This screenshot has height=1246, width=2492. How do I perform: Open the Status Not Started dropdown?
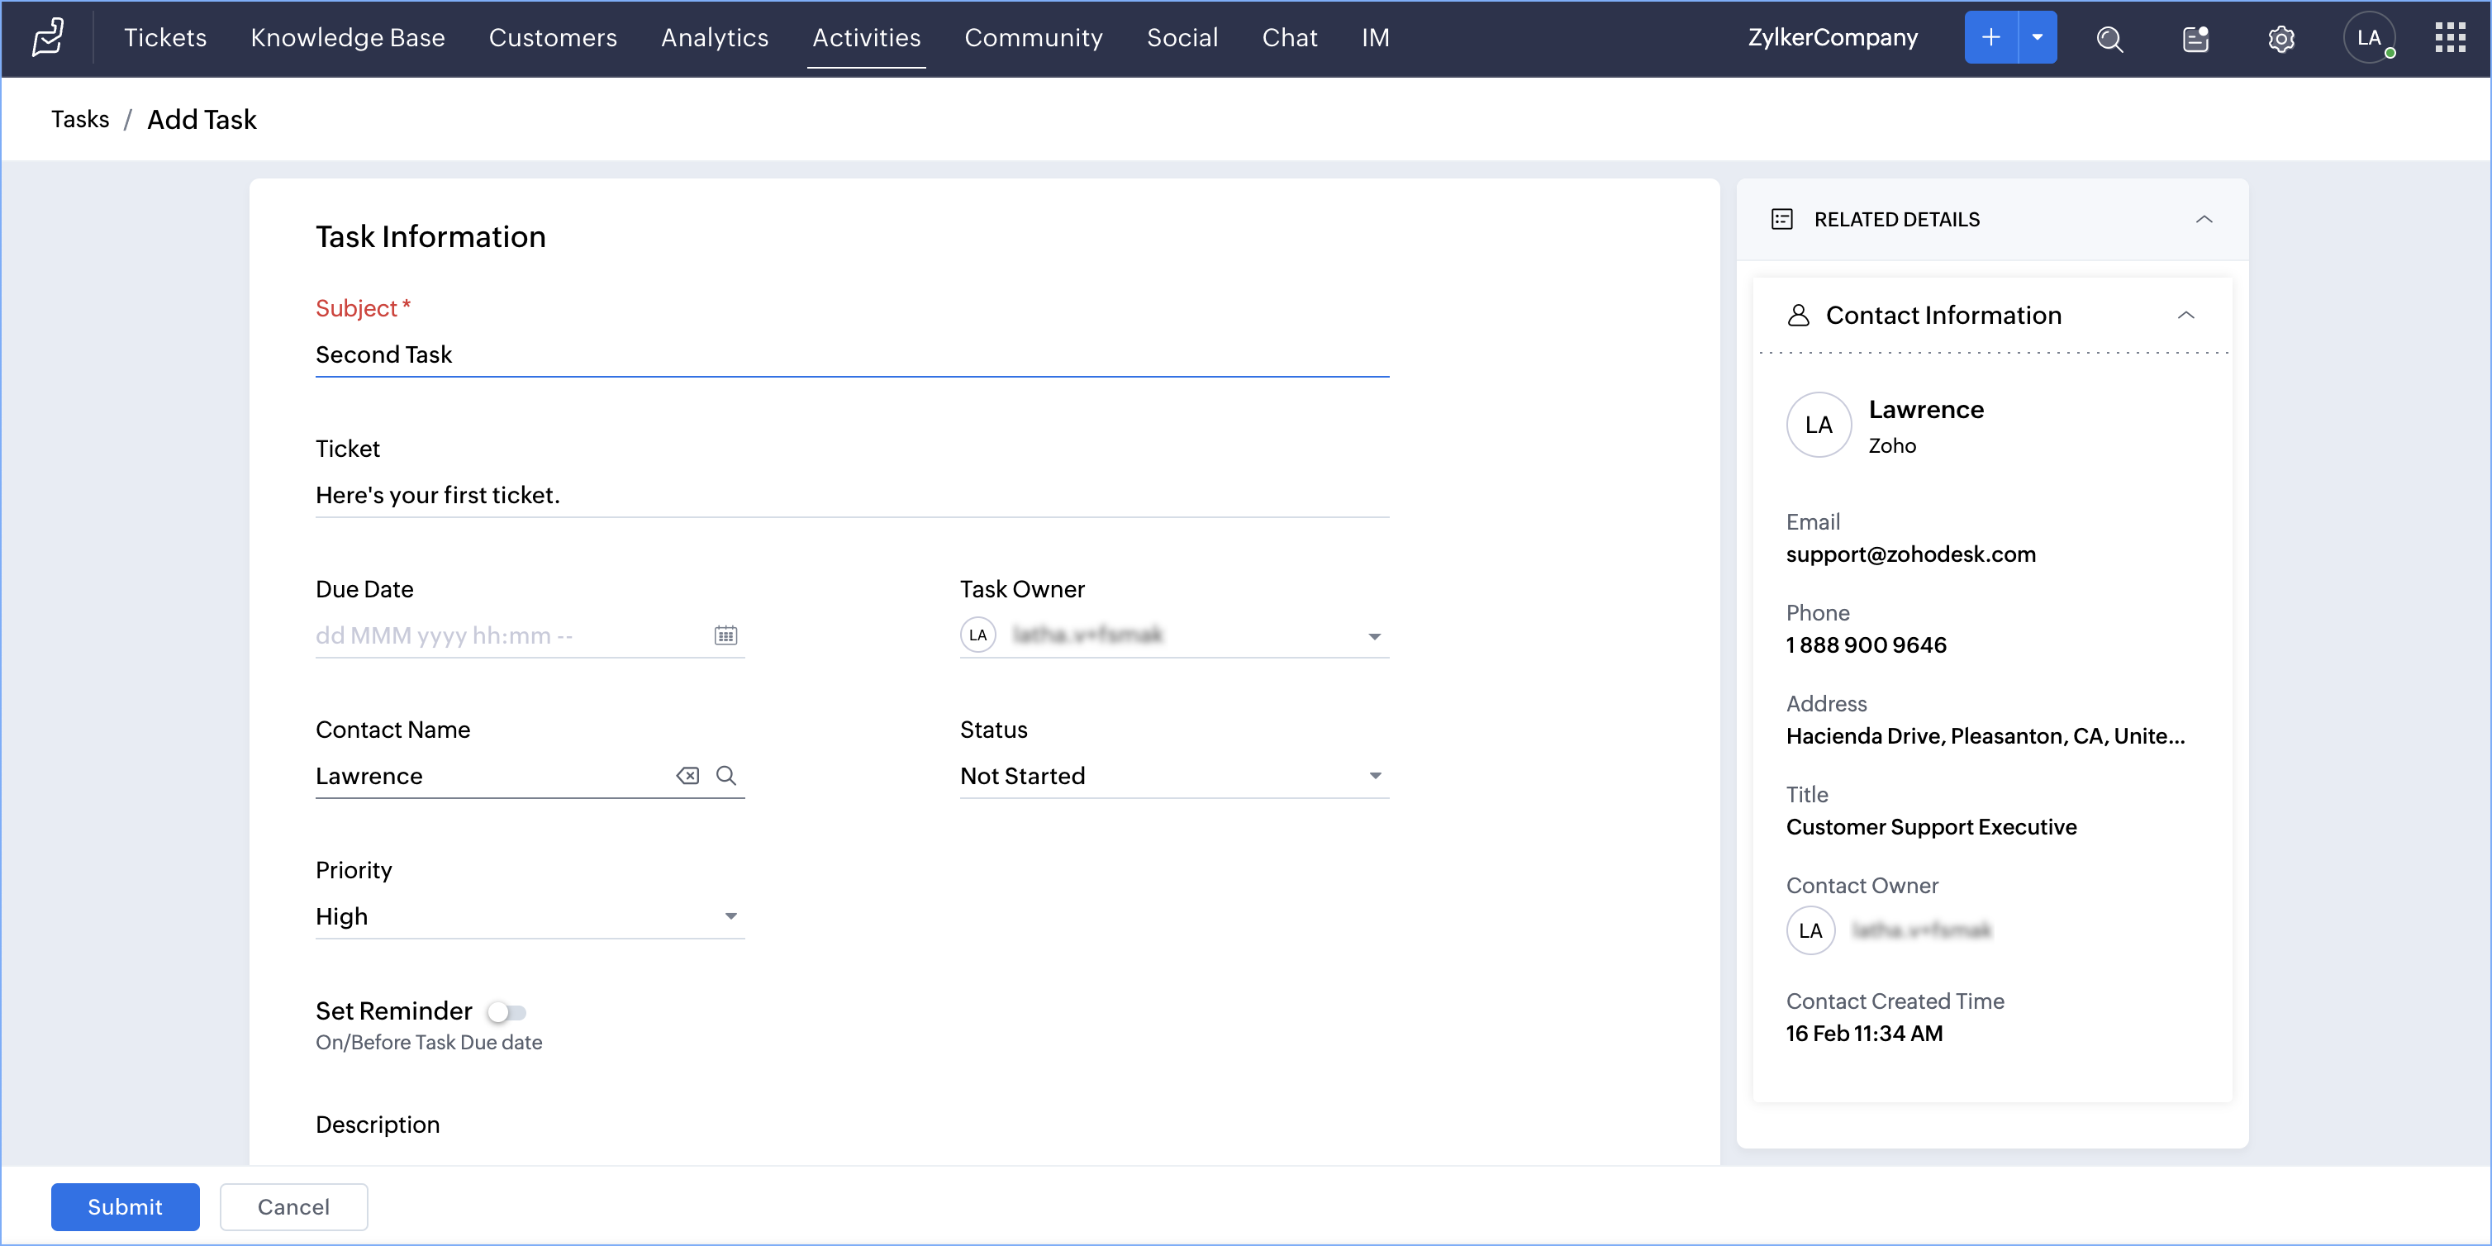[x=1172, y=776]
